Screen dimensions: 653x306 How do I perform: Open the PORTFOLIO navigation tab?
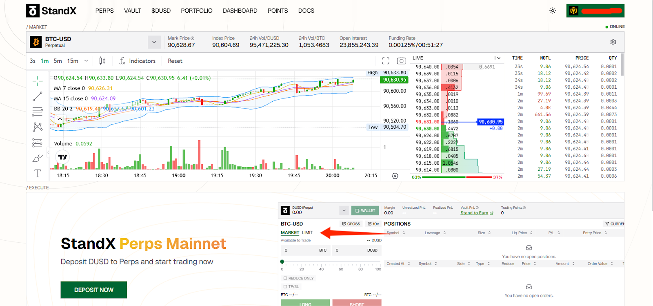coord(197,11)
